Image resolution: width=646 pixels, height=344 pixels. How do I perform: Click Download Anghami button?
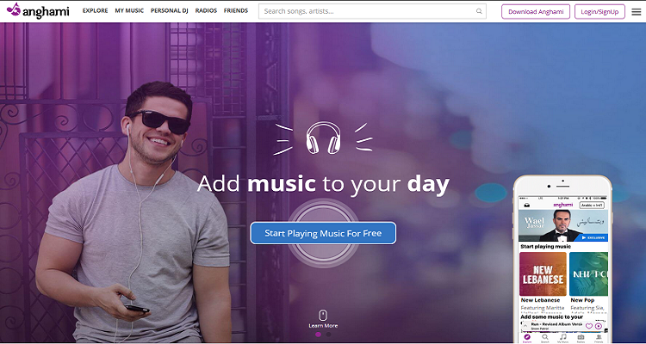pos(536,11)
